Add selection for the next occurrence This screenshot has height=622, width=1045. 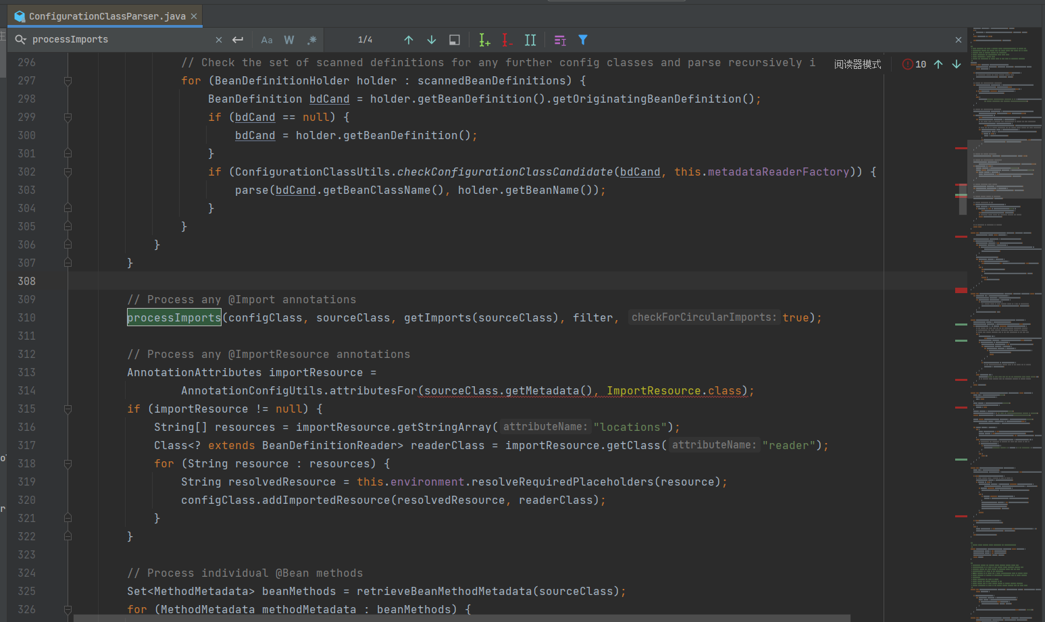484,40
